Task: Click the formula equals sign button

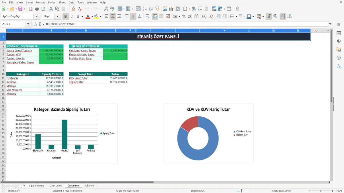Action: pyautogui.click(x=47, y=24)
